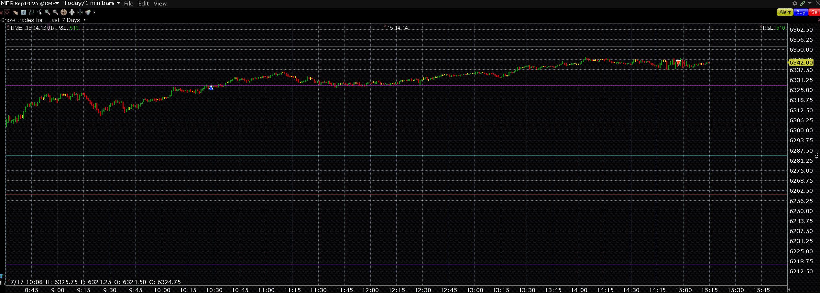This screenshot has height=293, width=820.
Task: Open the chart settings gear
Action: [795, 3]
